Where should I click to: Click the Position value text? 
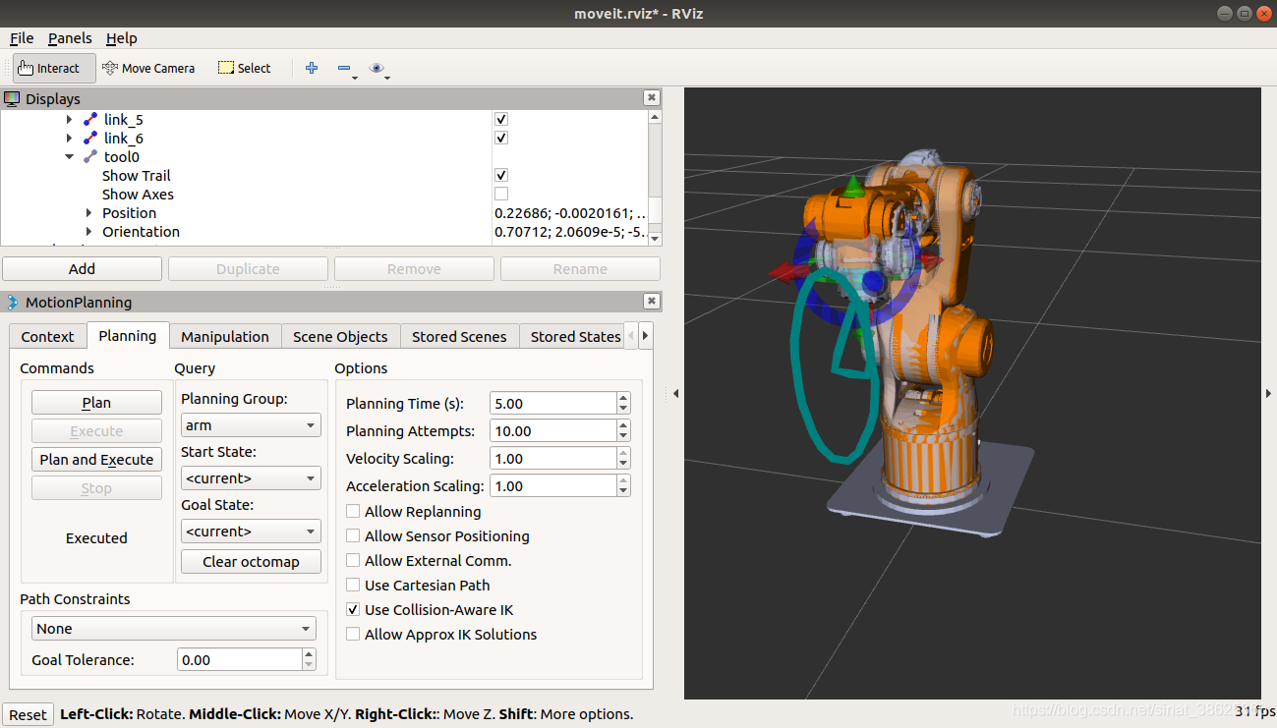tap(570, 212)
